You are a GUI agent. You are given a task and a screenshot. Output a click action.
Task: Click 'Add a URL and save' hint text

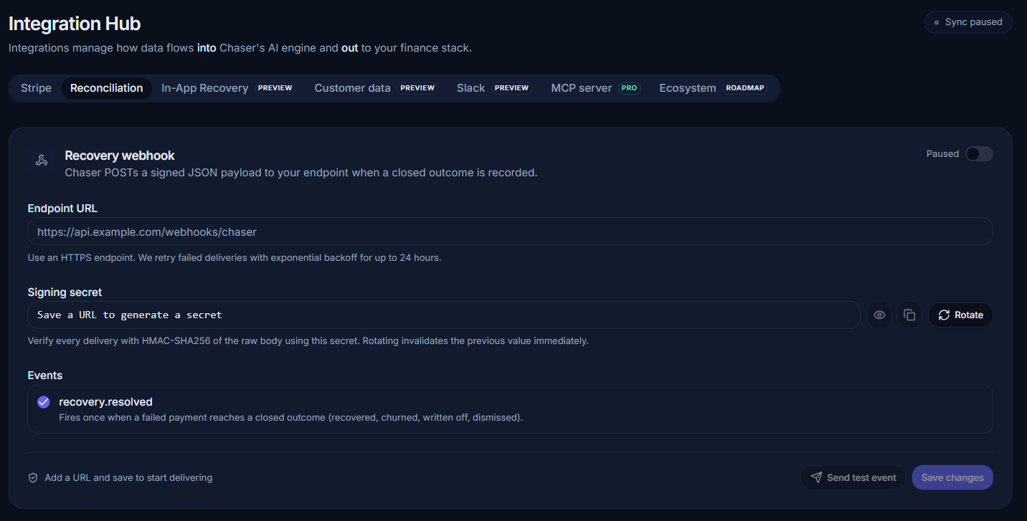coord(128,478)
